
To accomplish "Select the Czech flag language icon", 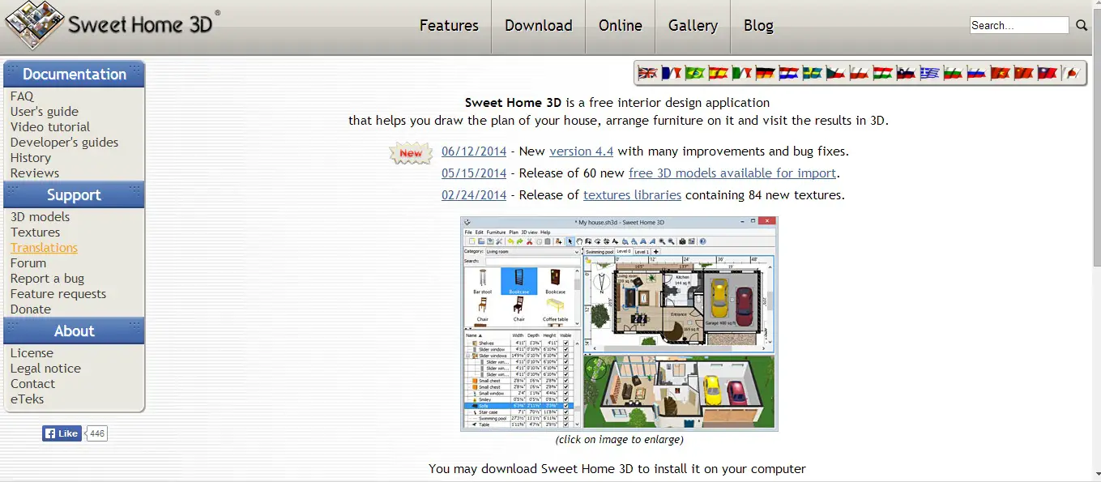I will coord(835,74).
